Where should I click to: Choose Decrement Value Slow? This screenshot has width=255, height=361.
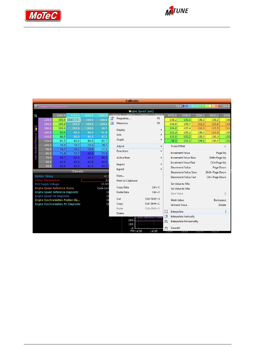(x=197, y=172)
